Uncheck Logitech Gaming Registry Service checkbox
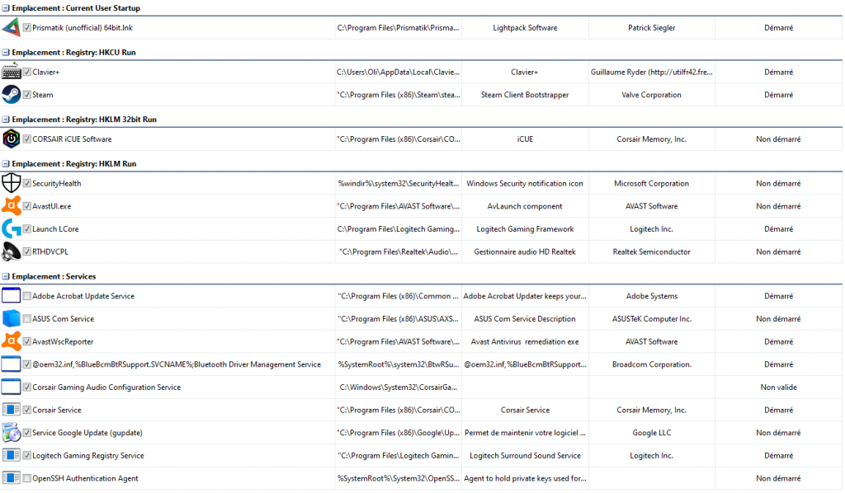The width and height of the screenshot is (845, 493). (x=27, y=455)
